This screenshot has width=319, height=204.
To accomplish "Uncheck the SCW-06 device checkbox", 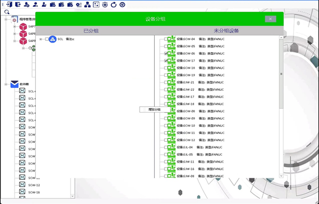I will (x=166, y=53).
